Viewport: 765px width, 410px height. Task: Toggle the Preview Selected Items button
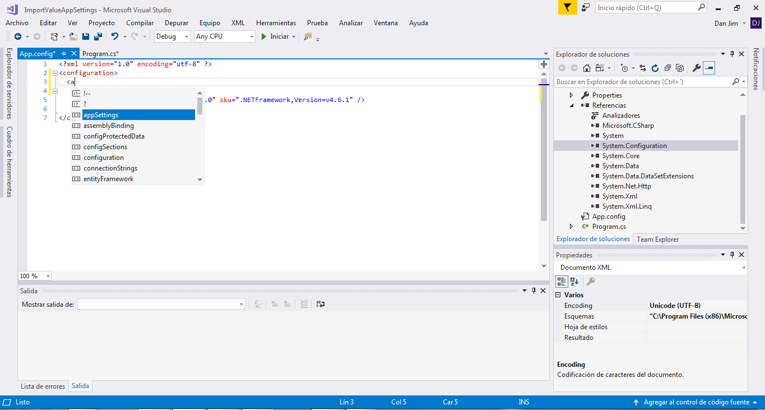coord(709,68)
